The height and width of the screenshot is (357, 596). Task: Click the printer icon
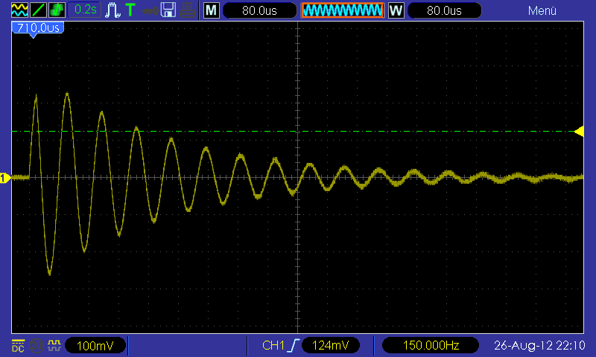187,10
